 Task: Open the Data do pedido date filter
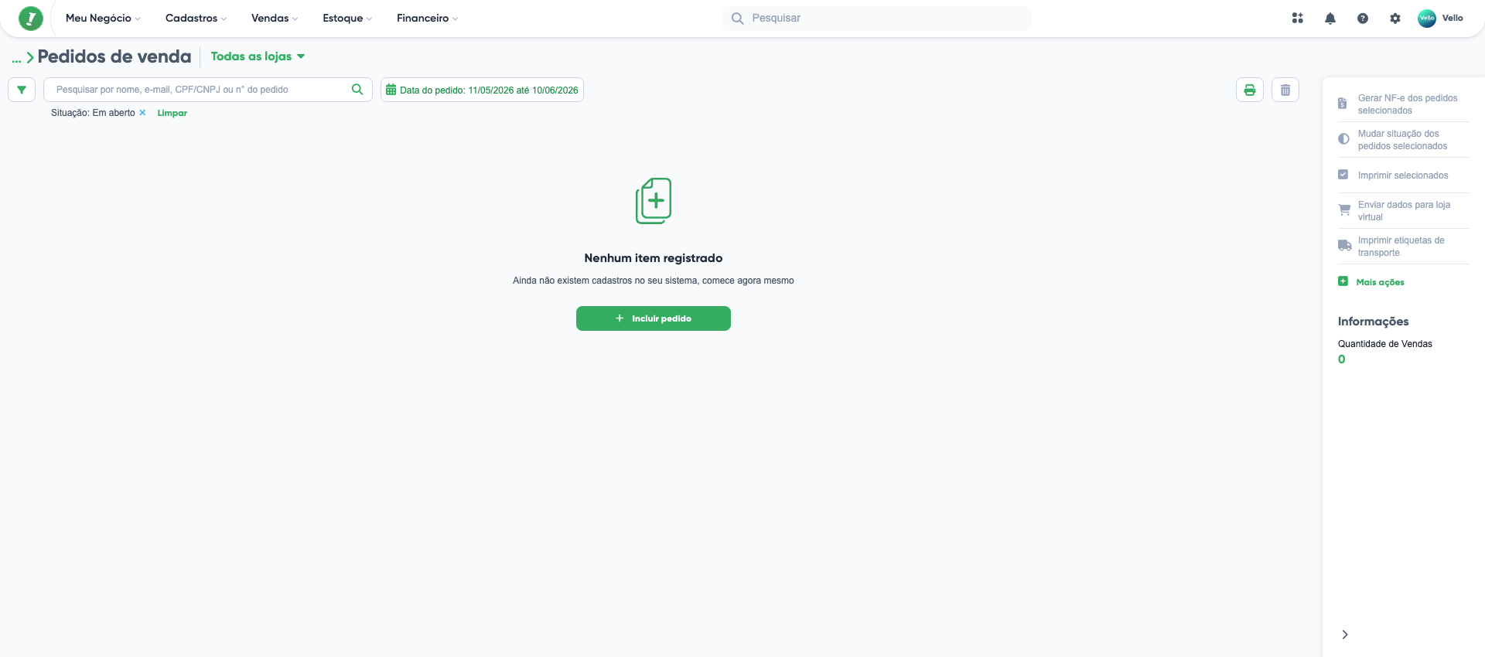tap(482, 90)
